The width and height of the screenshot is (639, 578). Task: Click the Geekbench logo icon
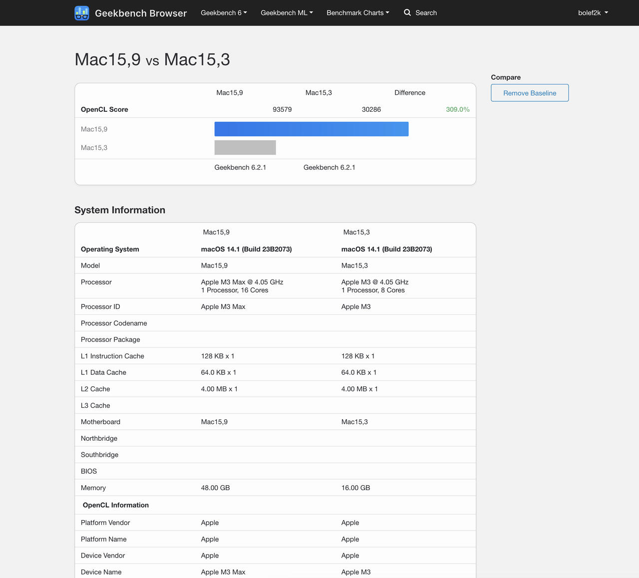point(82,13)
